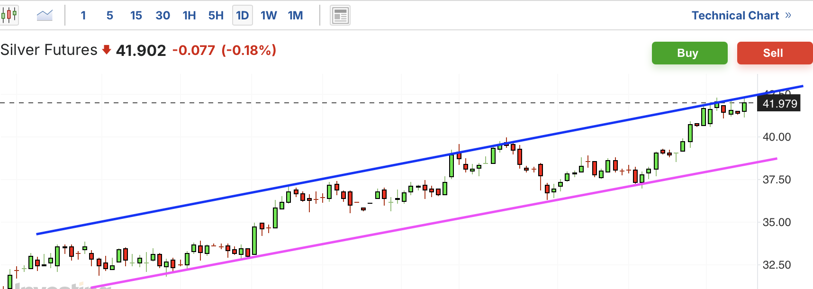813x289 pixels.
Task: Click the red down arrow indicator
Action: [107, 50]
